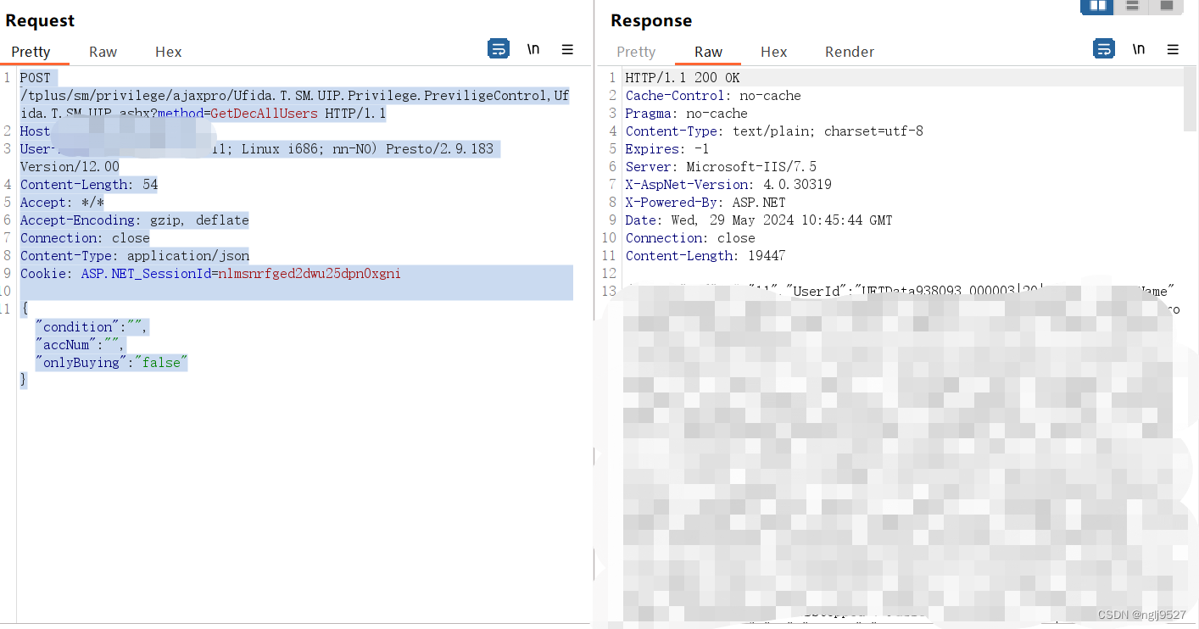Switch to the Raw tab in Request

point(103,52)
